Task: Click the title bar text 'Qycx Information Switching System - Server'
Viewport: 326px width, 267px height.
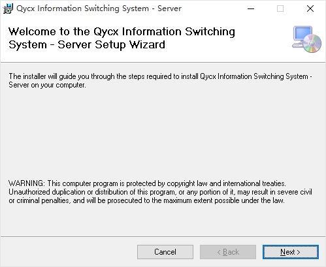Action: pos(99,8)
